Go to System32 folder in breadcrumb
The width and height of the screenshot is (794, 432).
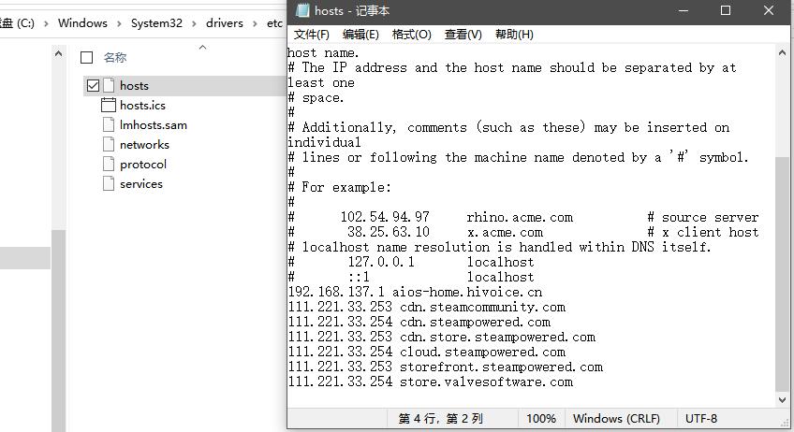point(156,23)
